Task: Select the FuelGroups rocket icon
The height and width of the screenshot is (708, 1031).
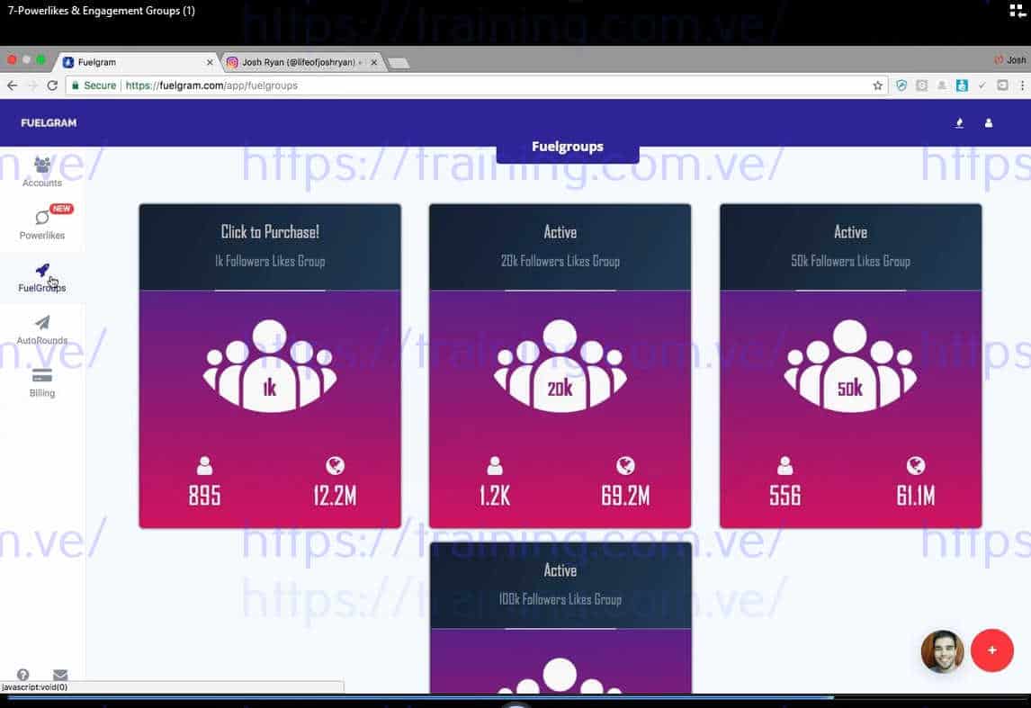Action: 42,270
